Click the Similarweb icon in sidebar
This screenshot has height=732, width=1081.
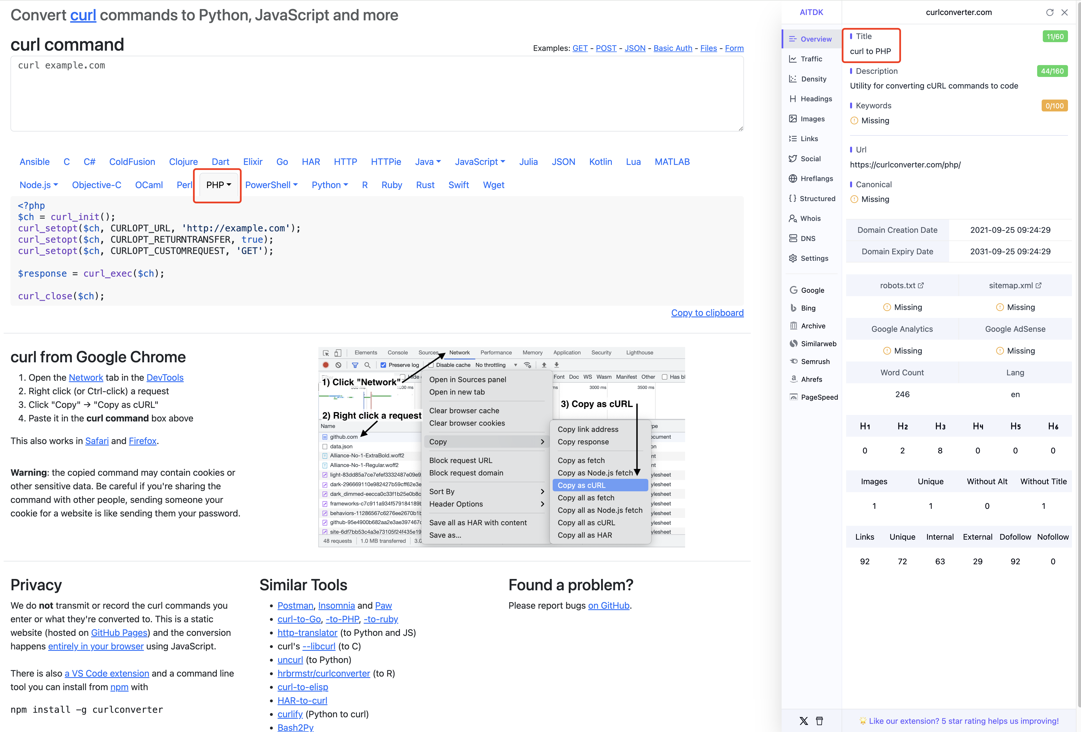(793, 344)
